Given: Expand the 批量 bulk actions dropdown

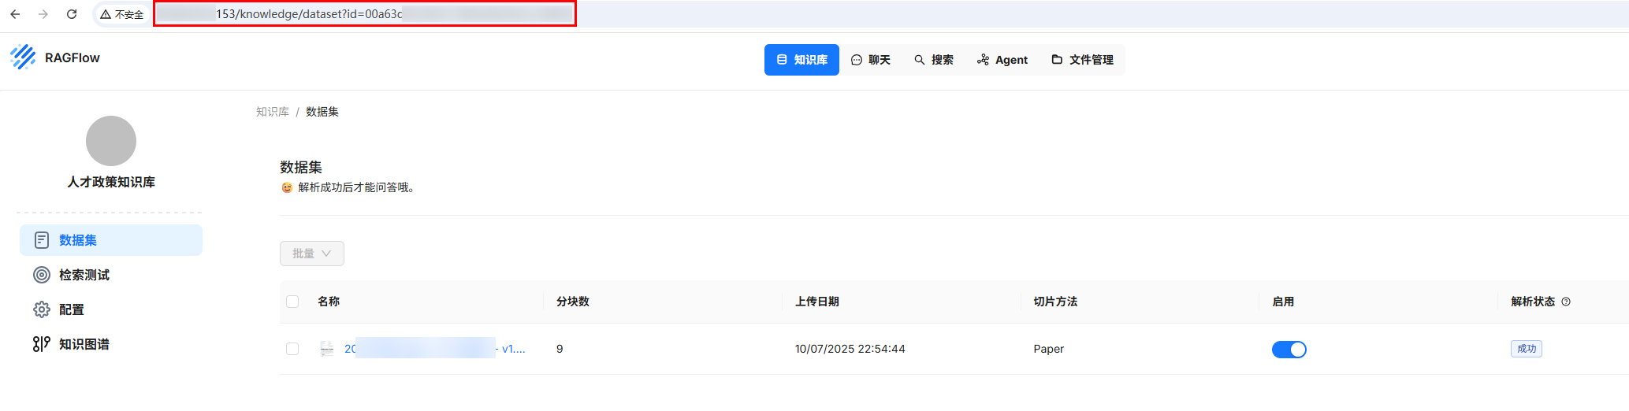Looking at the screenshot, I should tap(311, 254).
